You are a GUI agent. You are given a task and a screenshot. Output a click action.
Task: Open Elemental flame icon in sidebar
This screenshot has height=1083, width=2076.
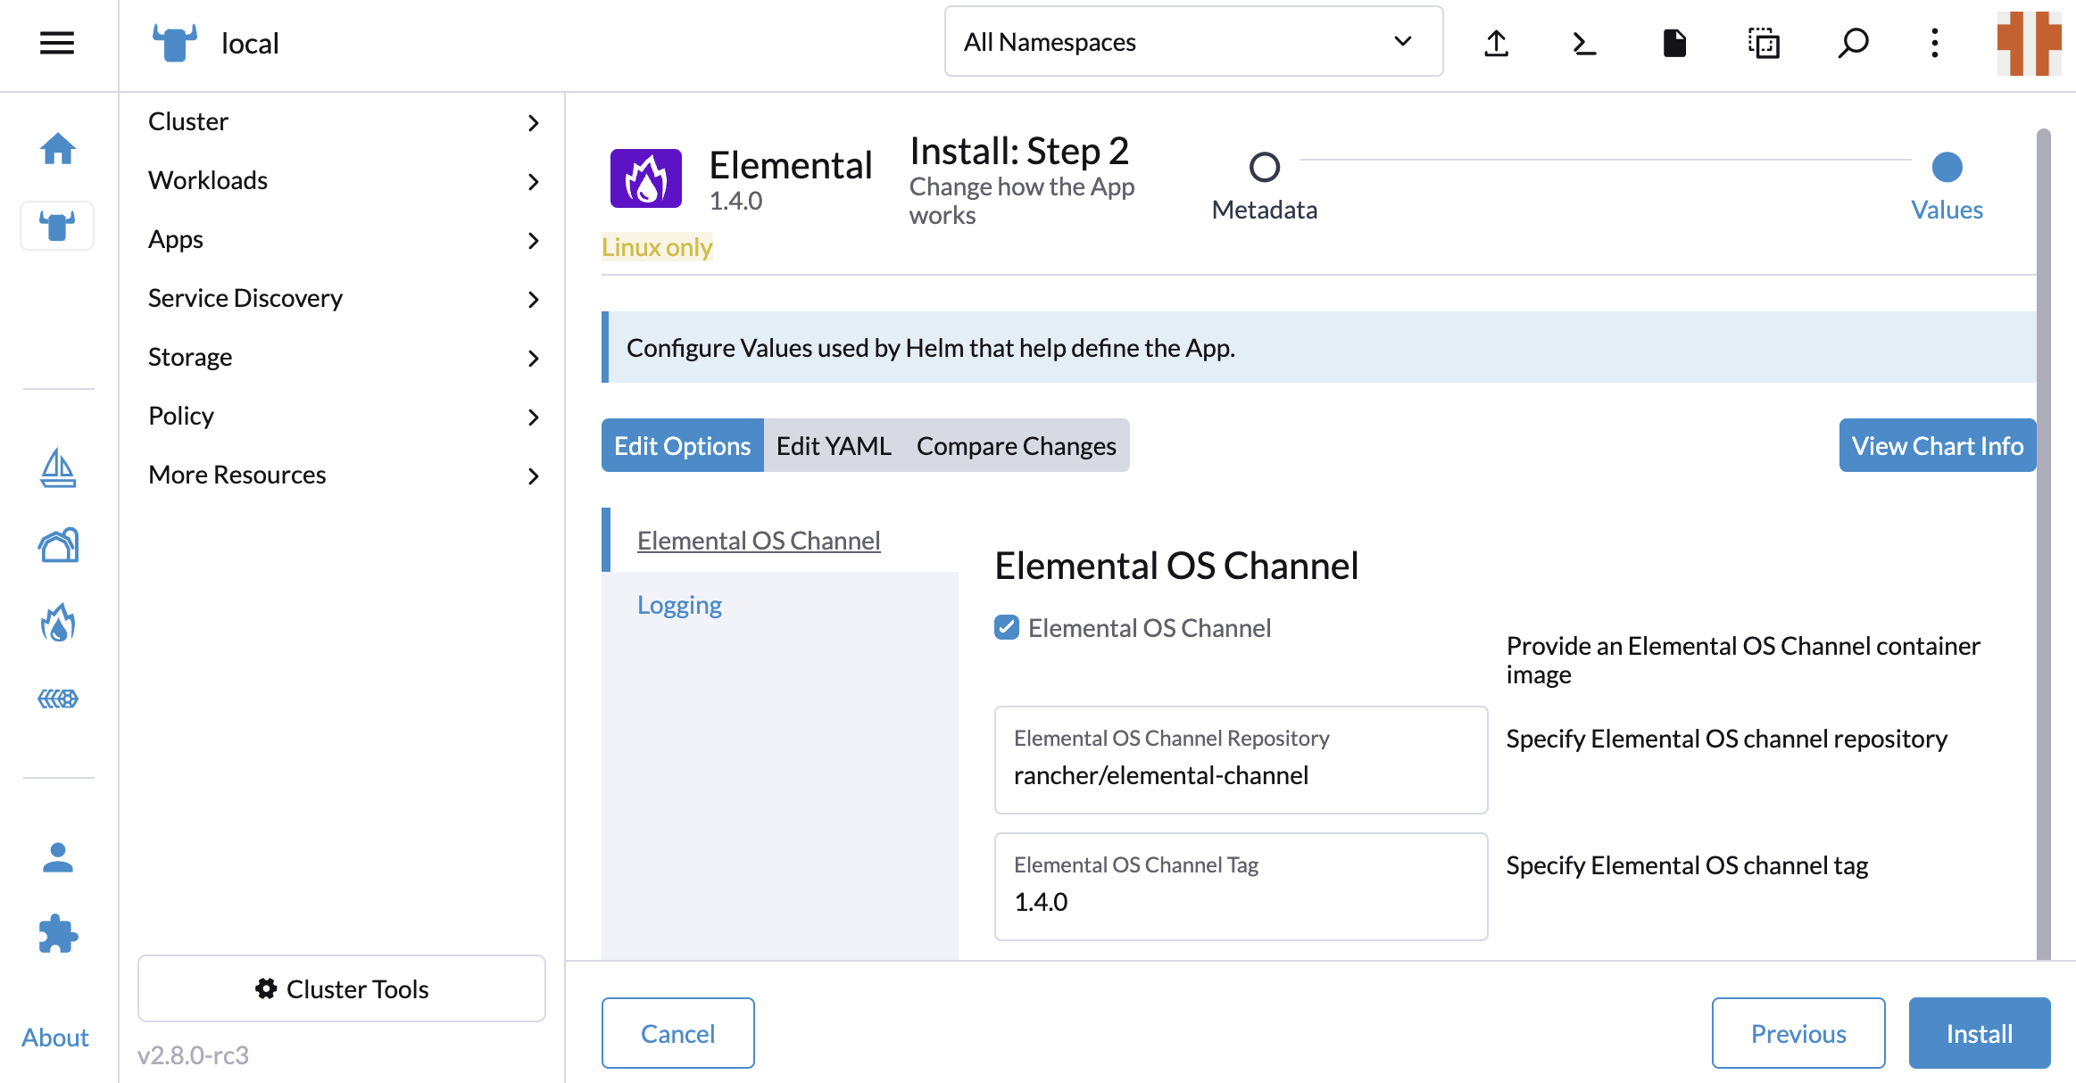[x=58, y=622]
